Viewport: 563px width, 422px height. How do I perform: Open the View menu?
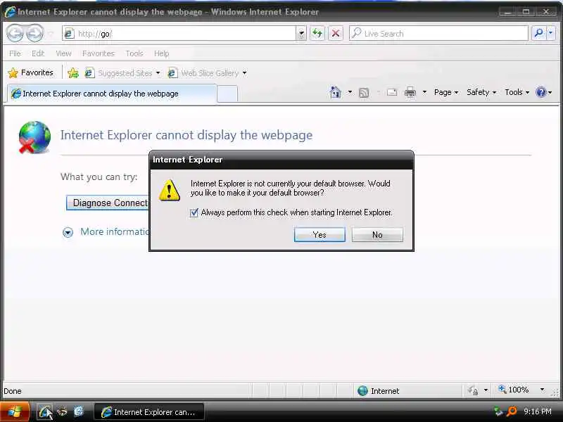click(x=63, y=53)
